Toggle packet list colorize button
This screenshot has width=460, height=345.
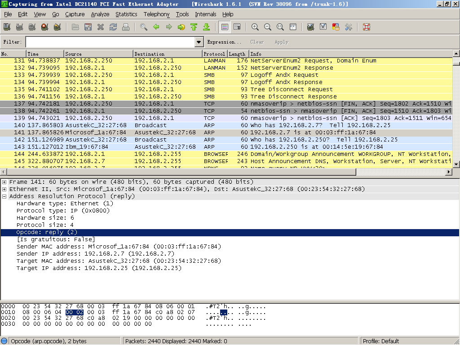(x=225, y=27)
